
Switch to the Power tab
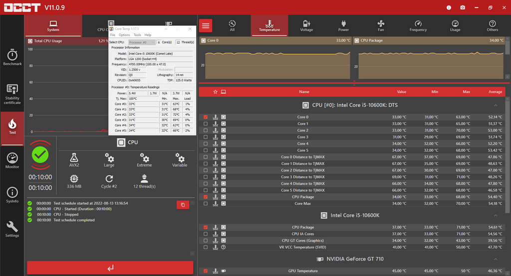[343, 26]
